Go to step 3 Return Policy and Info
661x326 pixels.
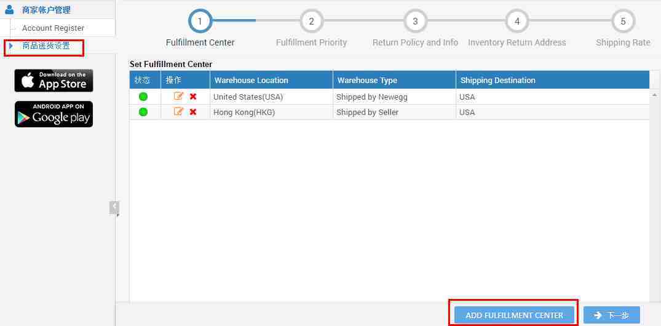[415, 22]
